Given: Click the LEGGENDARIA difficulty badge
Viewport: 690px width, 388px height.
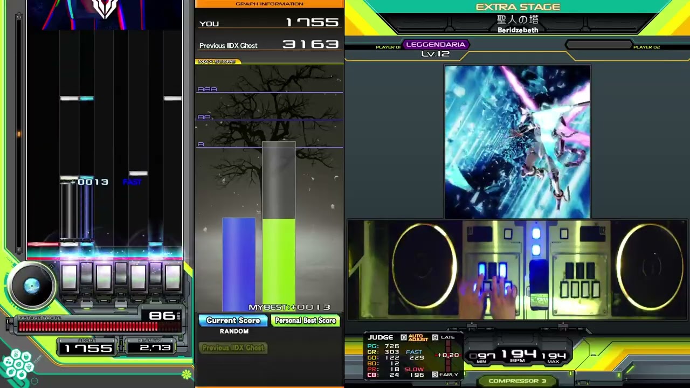Looking at the screenshot, I should click(x=436, y=45).
